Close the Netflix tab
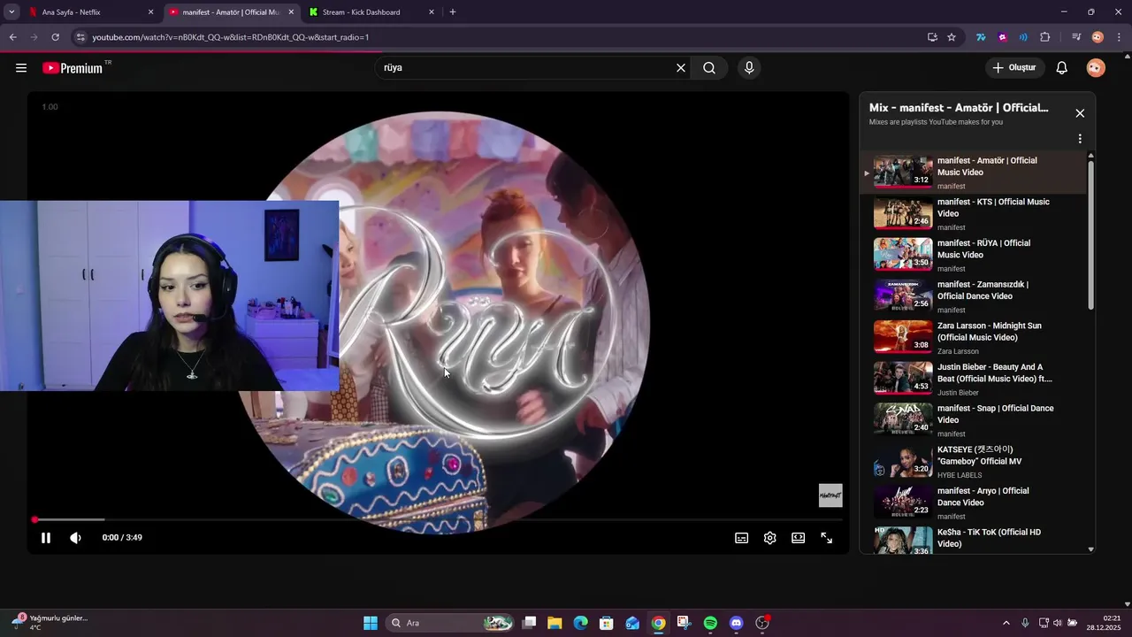Screen dimensions: 1132x637 [150, 12]
